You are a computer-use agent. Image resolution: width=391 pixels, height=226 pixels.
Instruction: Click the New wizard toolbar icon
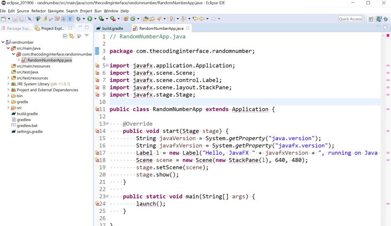3,19
